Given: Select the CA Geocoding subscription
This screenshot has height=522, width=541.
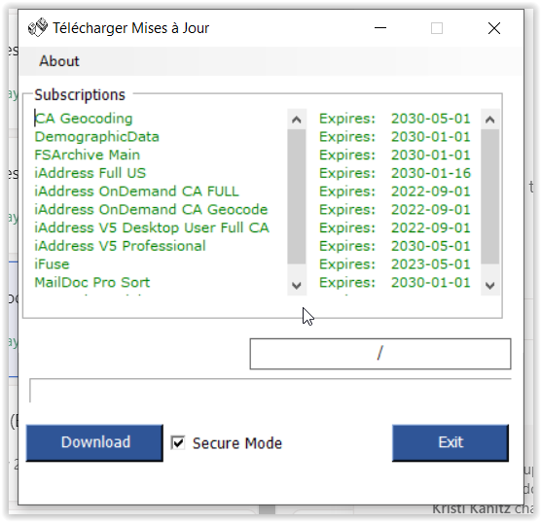Looking at the screenshot, I should click(84, 119).
